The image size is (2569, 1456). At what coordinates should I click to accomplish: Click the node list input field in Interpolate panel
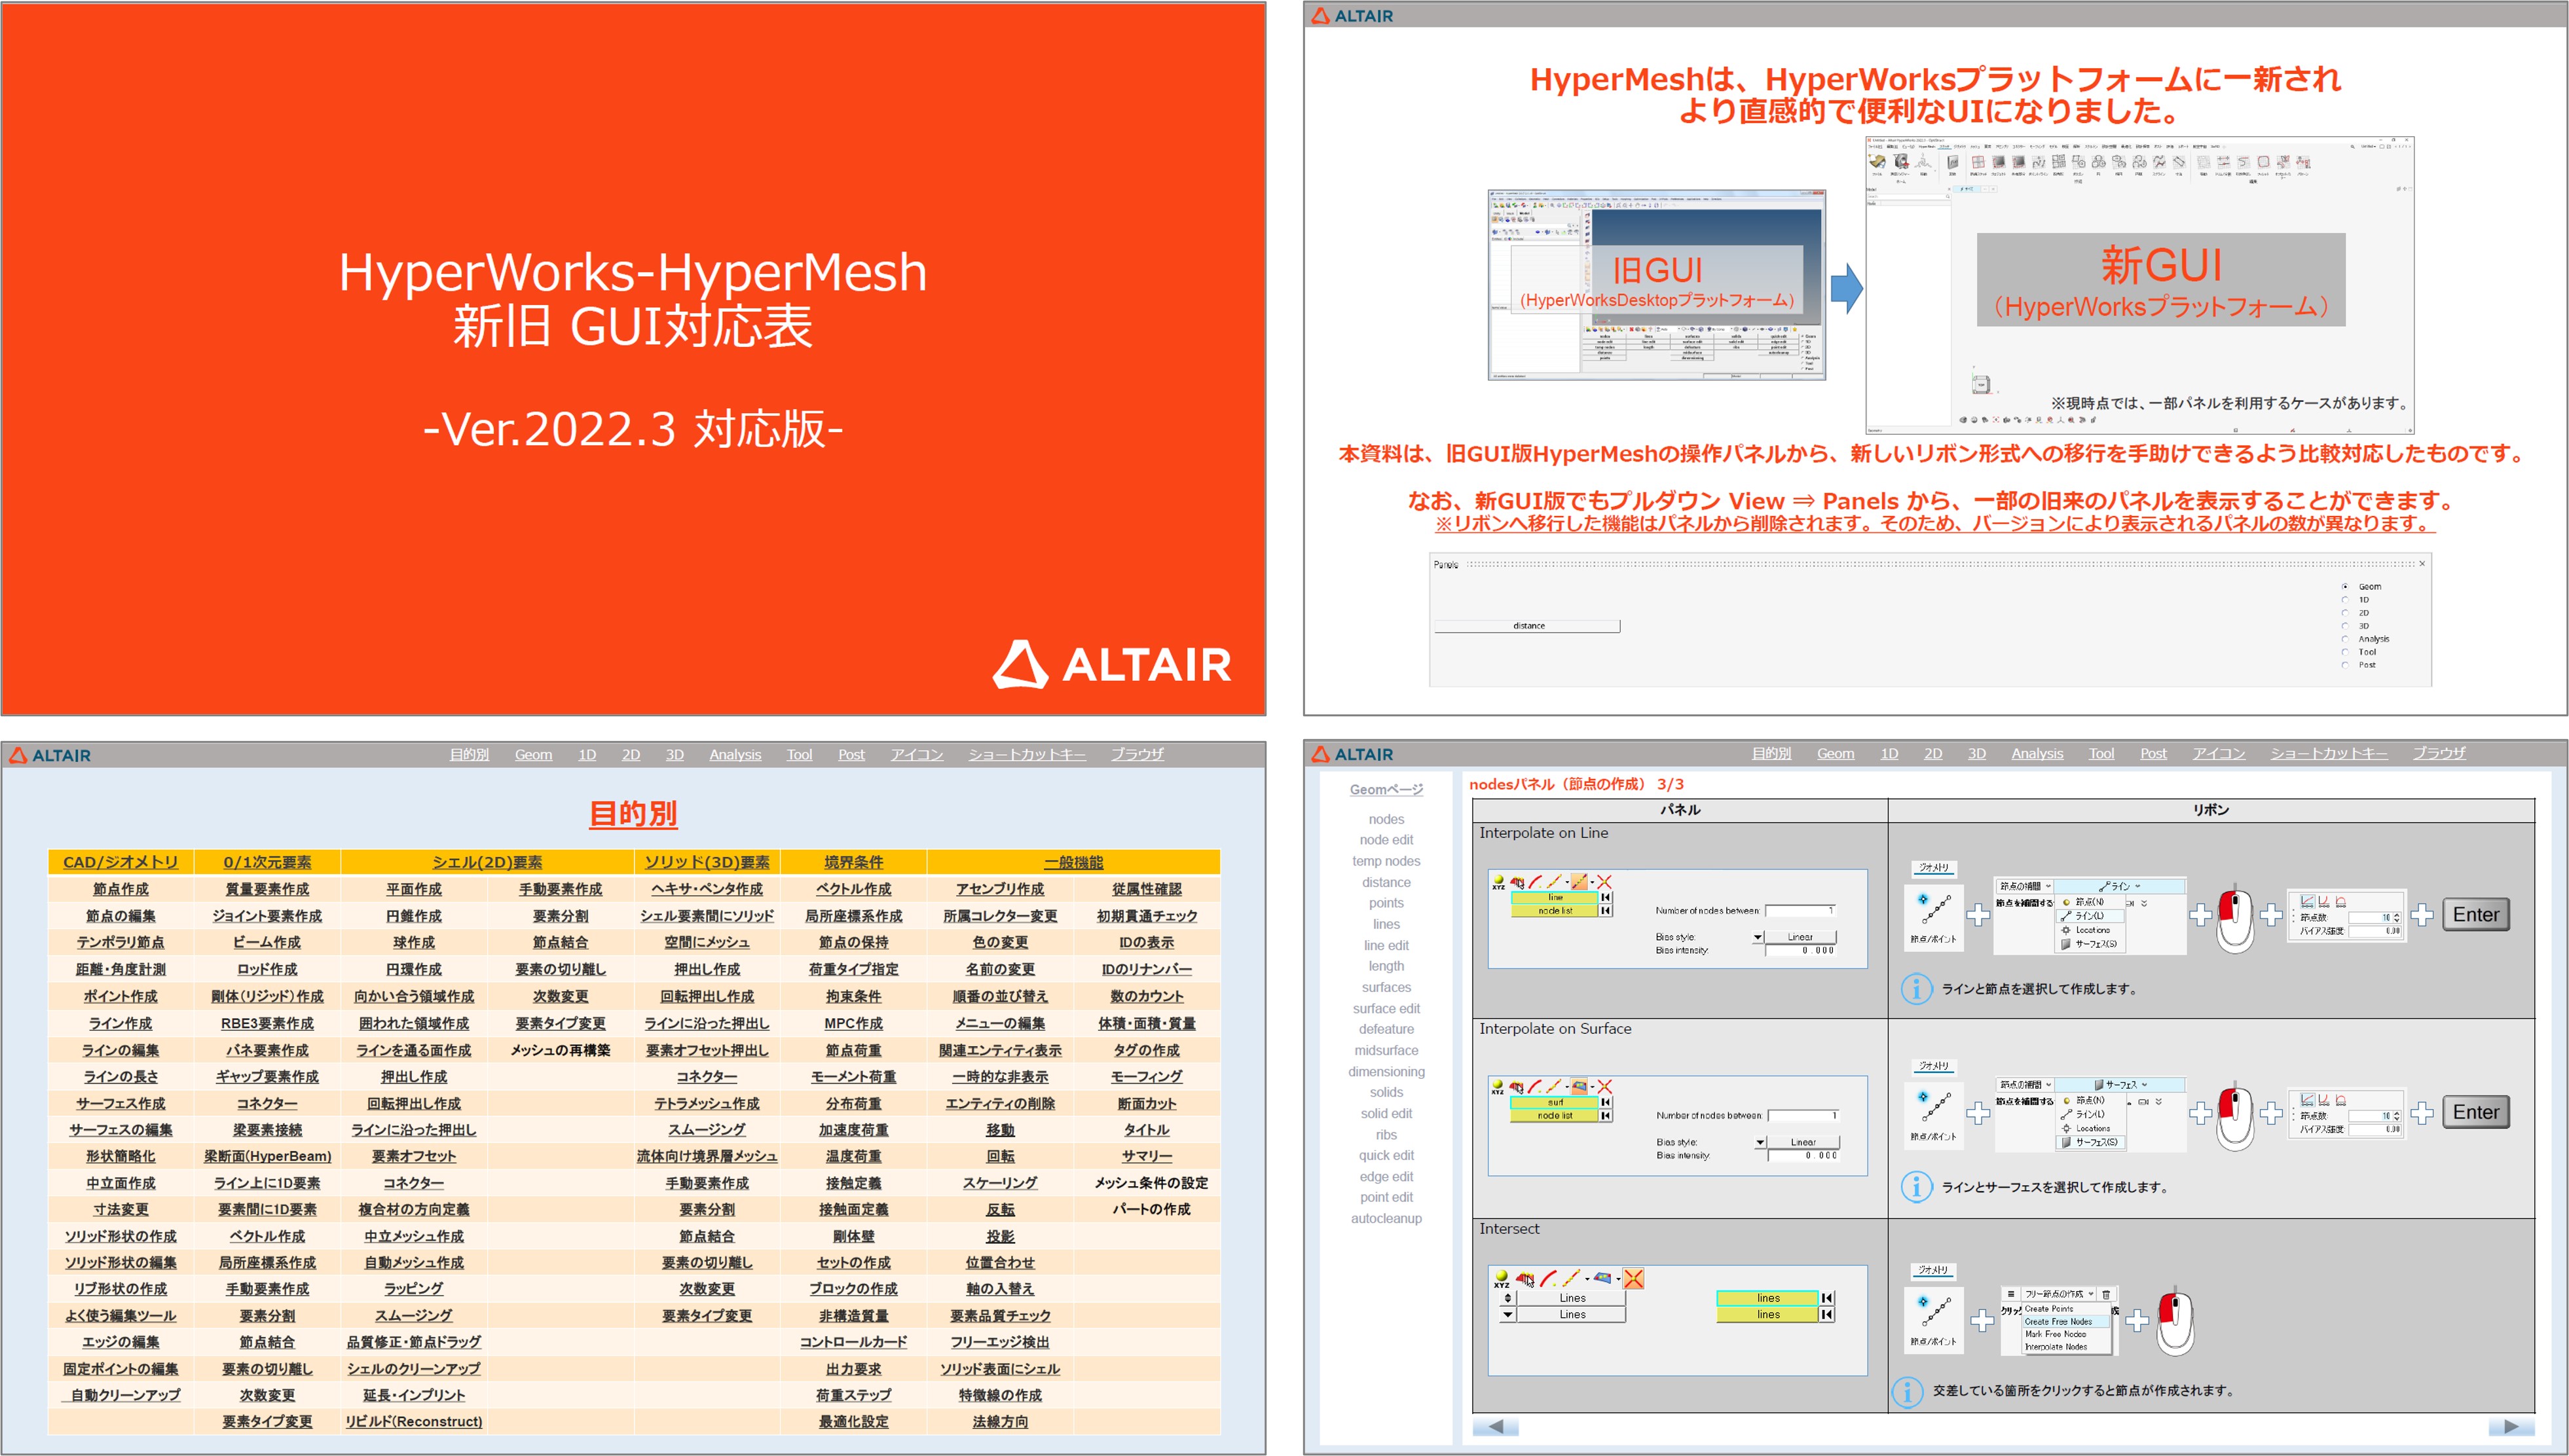point(1555,911)
